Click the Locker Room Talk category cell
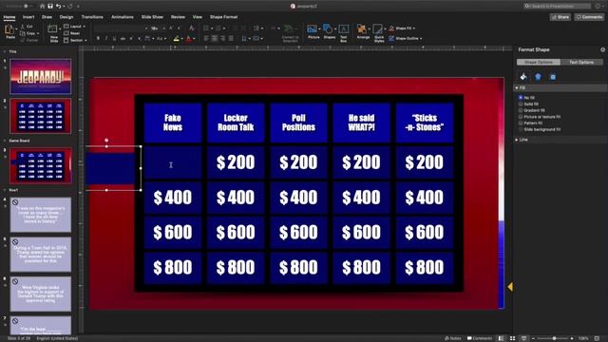Screen dimensions: 608x342 (x=236, y=123)
